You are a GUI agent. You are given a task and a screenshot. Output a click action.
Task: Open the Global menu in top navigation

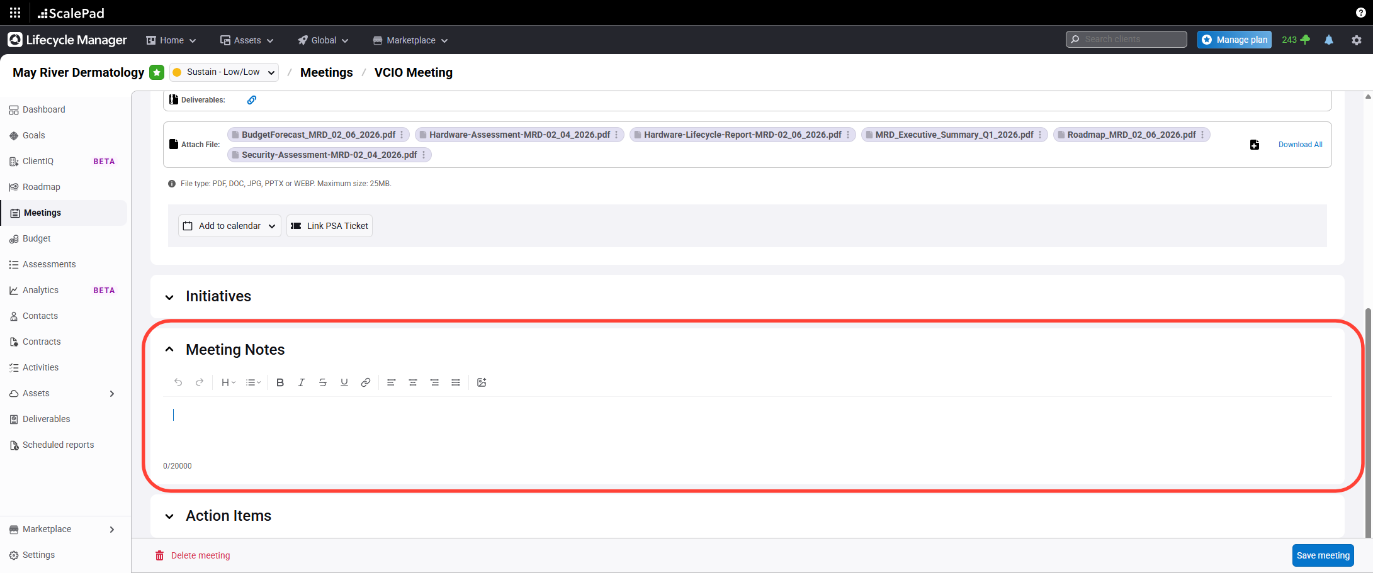click(324, 40)
